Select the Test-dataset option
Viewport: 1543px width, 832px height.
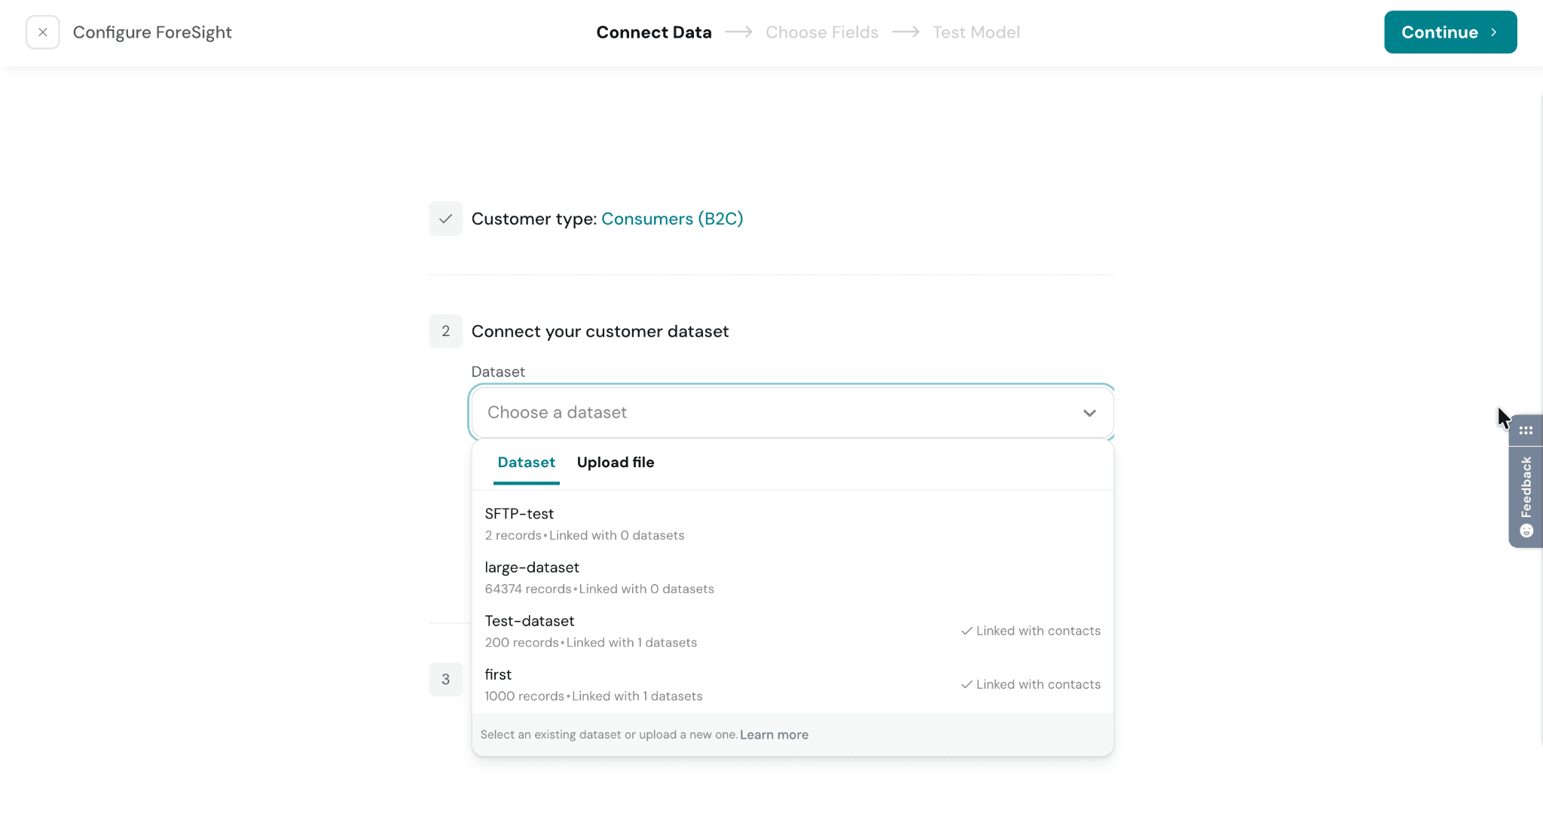792,631
